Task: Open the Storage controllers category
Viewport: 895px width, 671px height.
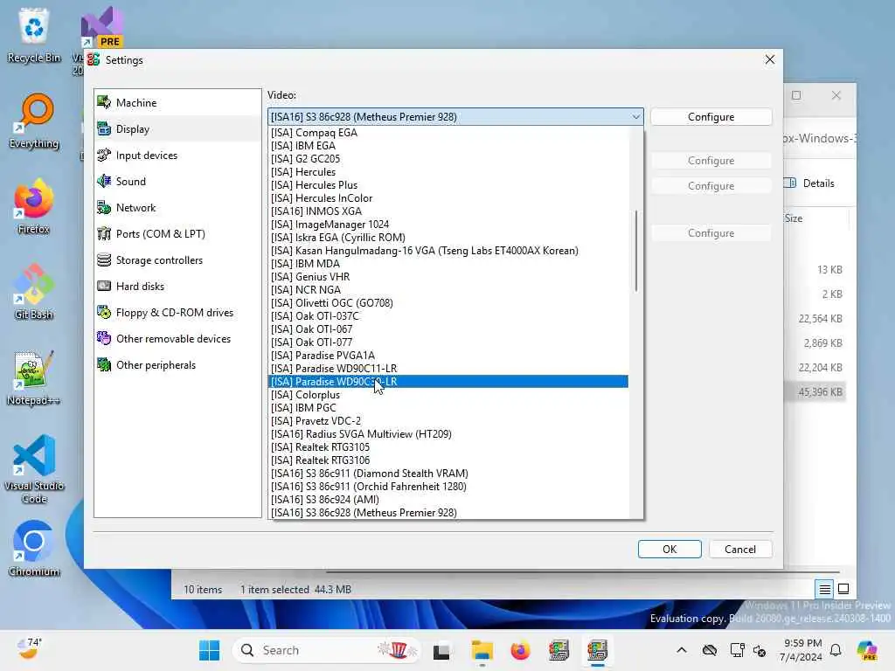Action: (177, 260)
